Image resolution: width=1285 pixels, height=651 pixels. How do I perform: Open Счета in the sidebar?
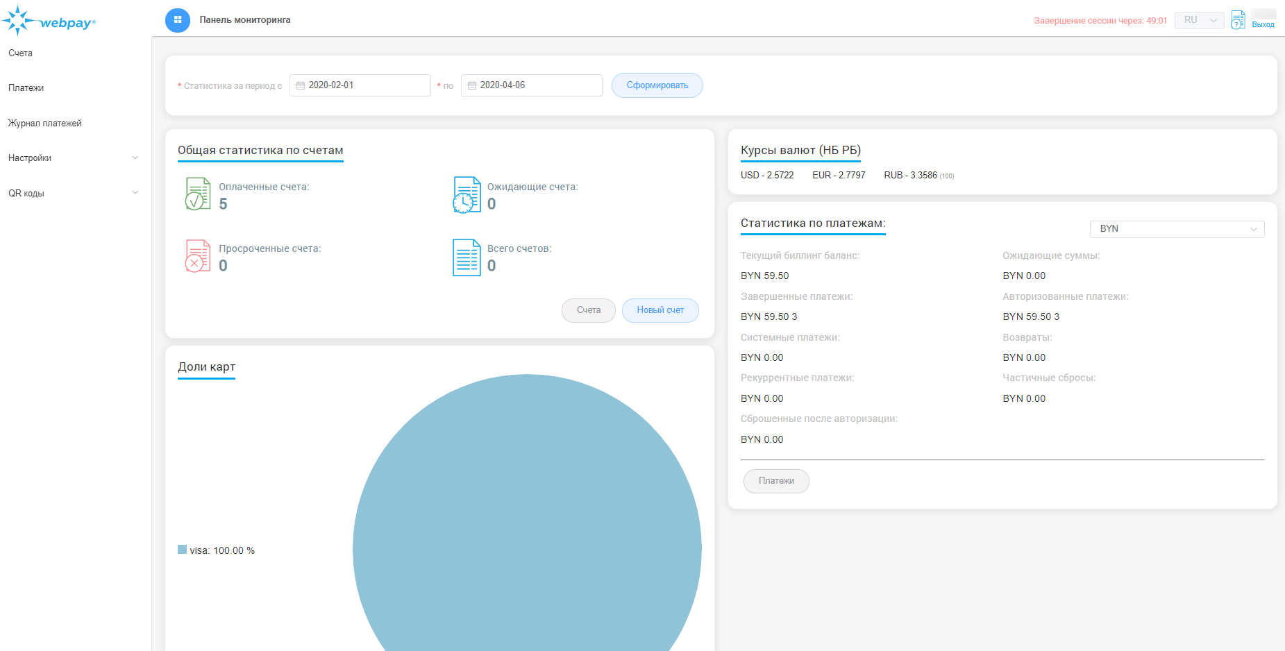click(x=21, y=53)
